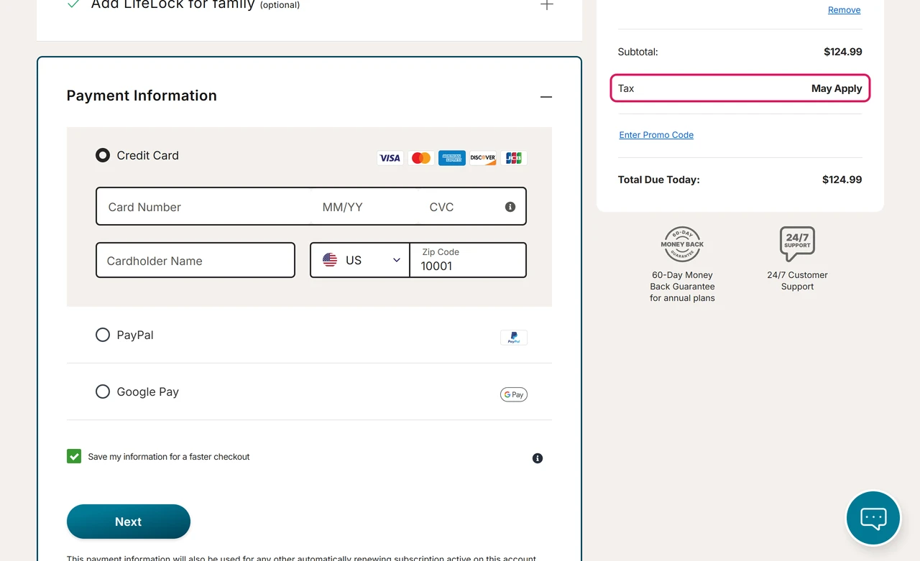Click the PayPal logo icon

(514, 338)
